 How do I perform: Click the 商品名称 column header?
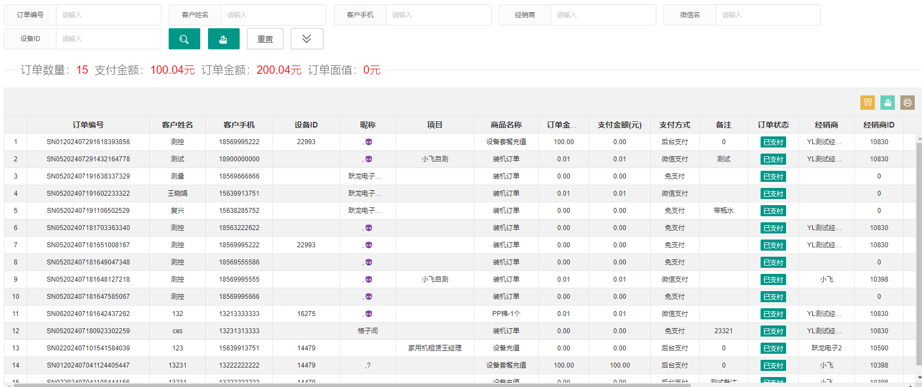pos(506,125)
